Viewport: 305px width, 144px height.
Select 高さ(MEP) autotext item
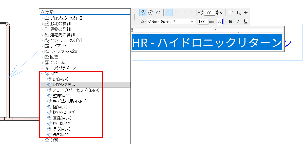(62, 135)
